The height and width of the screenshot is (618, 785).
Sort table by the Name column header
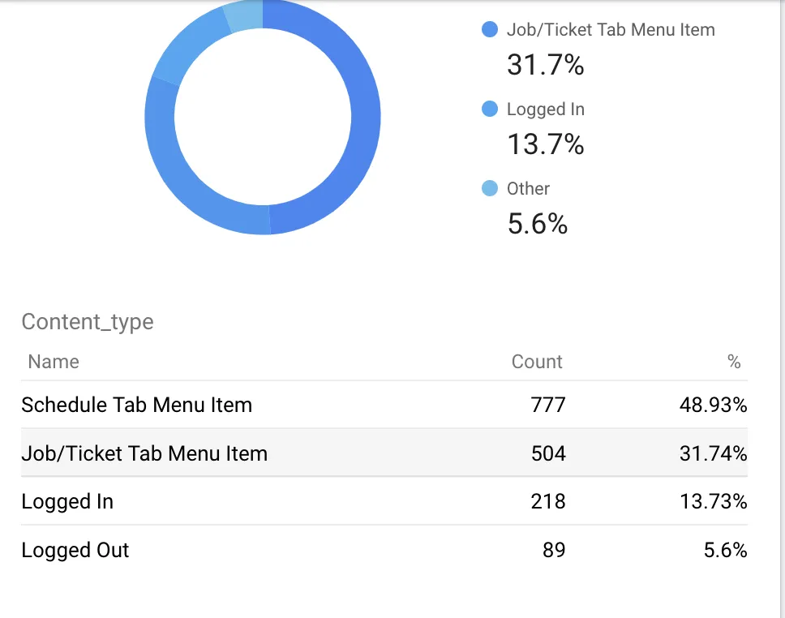coord(54,362)
